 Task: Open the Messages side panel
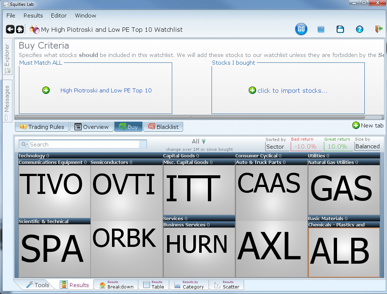(x=7, y=101)
